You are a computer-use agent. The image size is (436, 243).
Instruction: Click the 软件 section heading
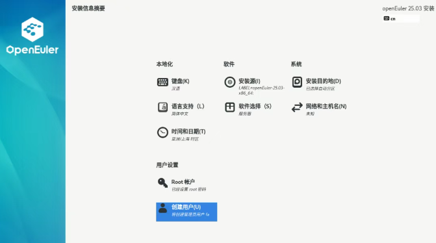point(229,64)
